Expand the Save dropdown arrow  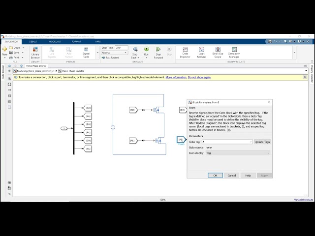[x=23, y=53]
